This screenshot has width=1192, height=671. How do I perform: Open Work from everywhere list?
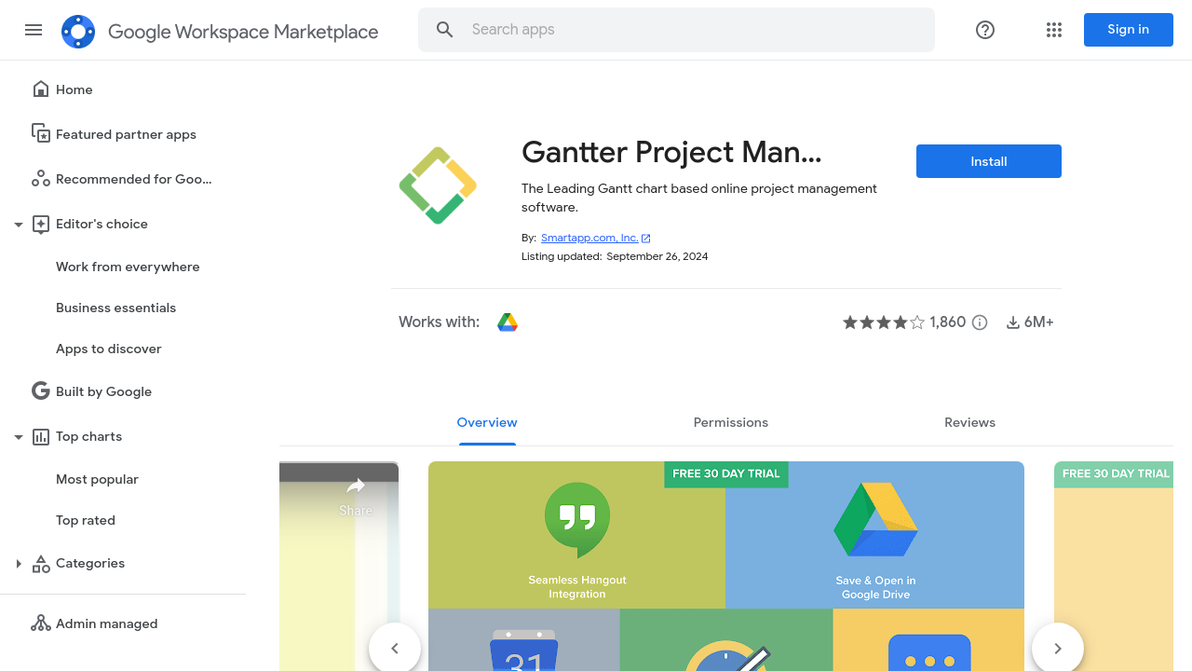click(128, 267)
